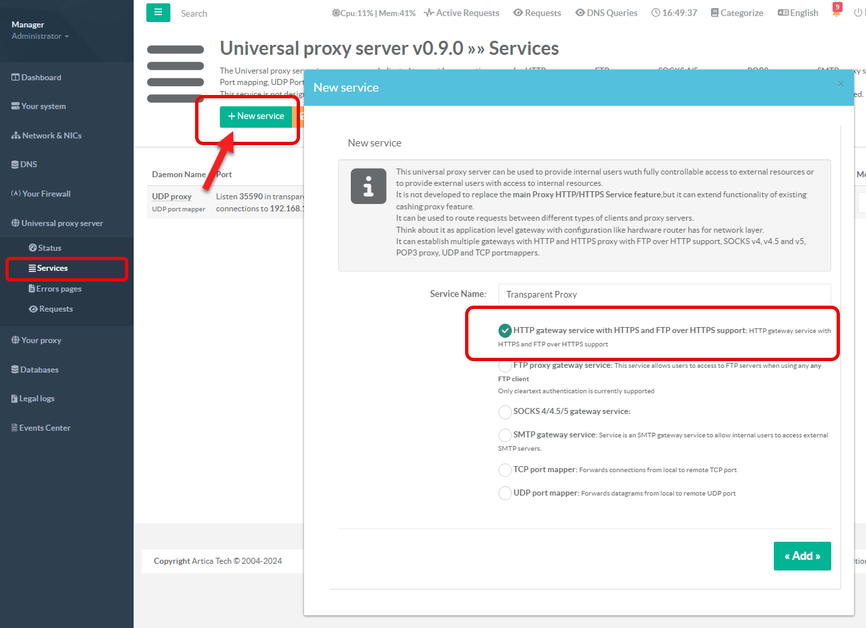Open Requests eye icon in top bar

[x=537, y=13]
